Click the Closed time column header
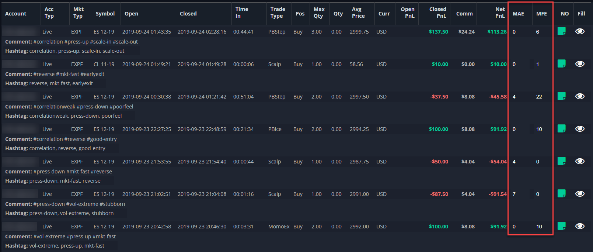 click(x=188, y=14)
